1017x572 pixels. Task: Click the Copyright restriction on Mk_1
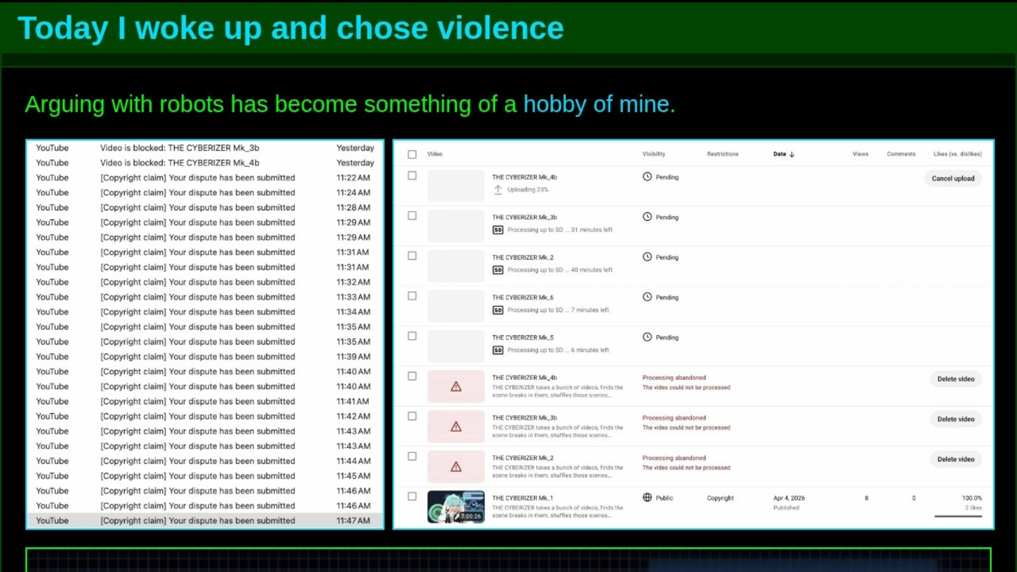[720, 498]
